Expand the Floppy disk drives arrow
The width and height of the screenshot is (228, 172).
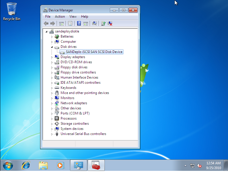coord(52,67)
